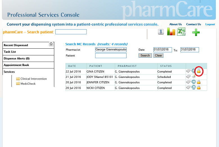Refresh the Recent Dispensed list
The image size is (219, 147).
(51, 44)
